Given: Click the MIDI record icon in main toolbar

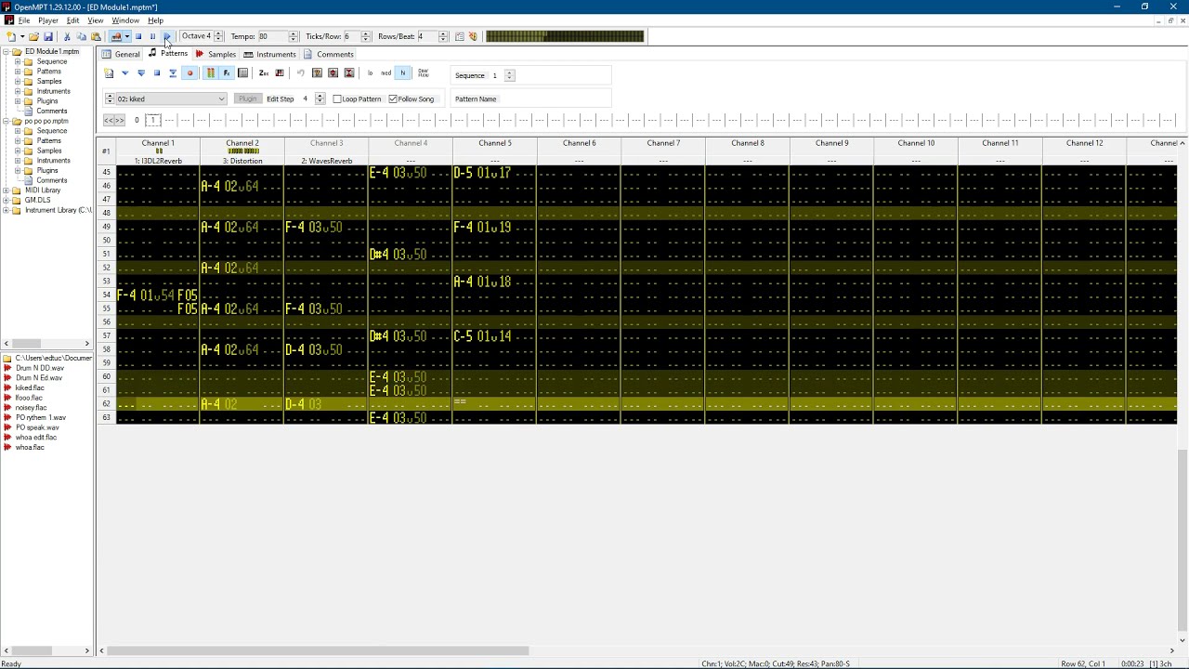Looking at the screenshot, I should (116, 36).
